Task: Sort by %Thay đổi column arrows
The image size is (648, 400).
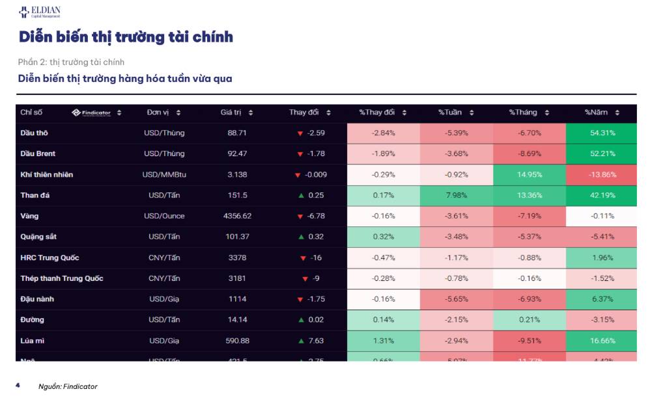Action: point(404,113)
